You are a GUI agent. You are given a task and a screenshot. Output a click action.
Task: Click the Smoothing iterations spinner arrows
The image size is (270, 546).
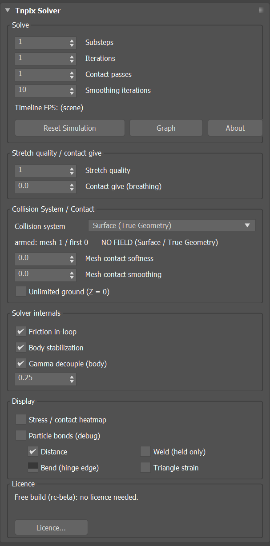tap(72, 91)
